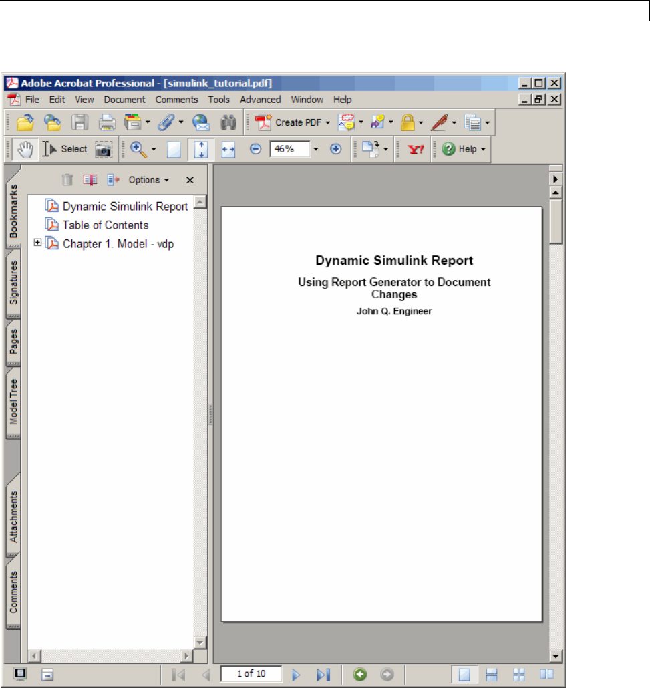Viewport: 650px width, 688px height.
Task: Switch to the Signatures tab
Action: [x=13, y=283]
